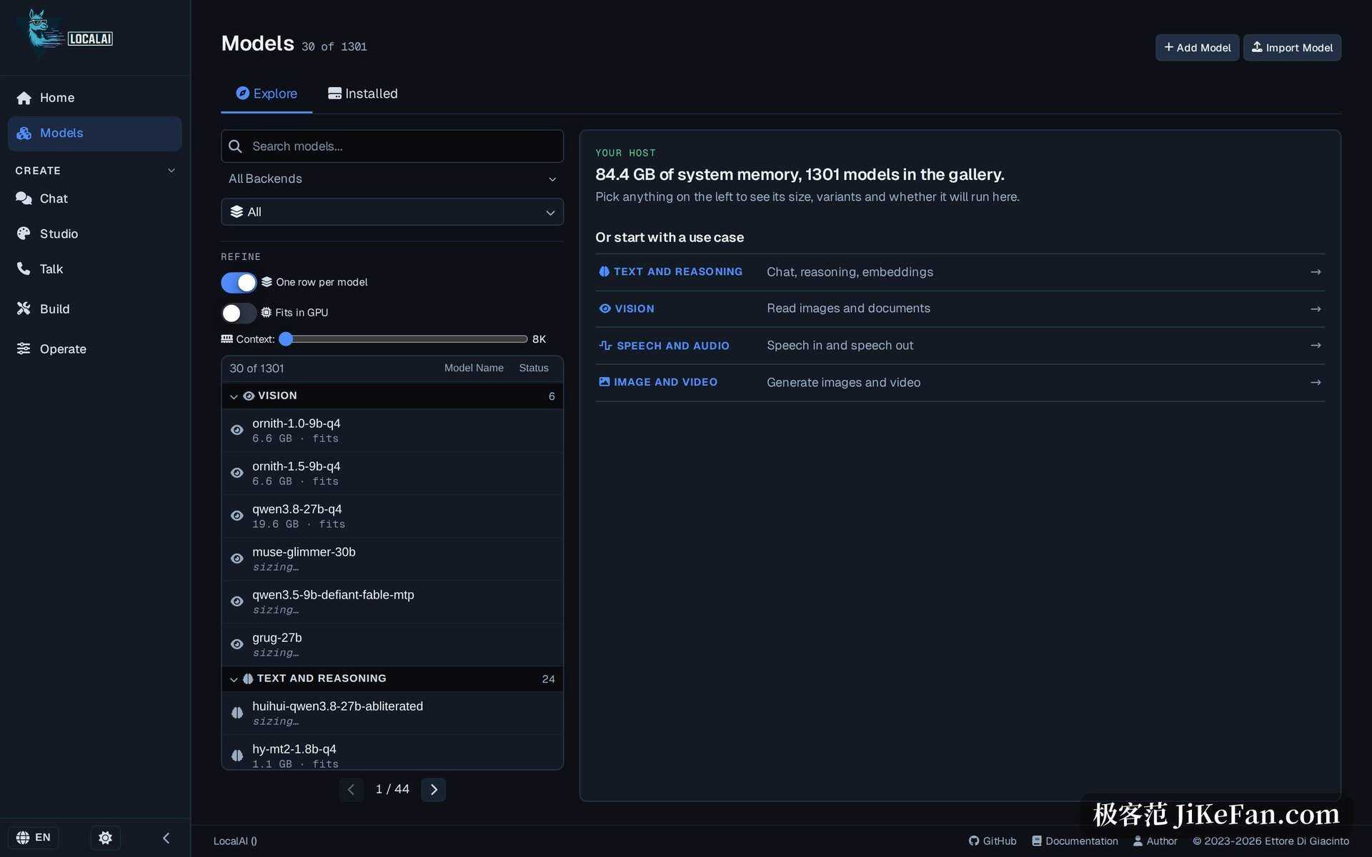Open the Documentation footer link
The height and width of the screenshot is (857, 1372).
[x=1075, y=841]
